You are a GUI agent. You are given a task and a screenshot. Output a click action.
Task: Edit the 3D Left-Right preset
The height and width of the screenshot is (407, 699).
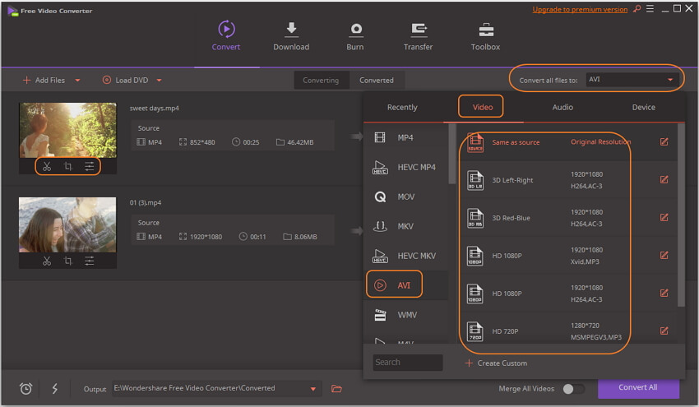(x=664, y=179)
